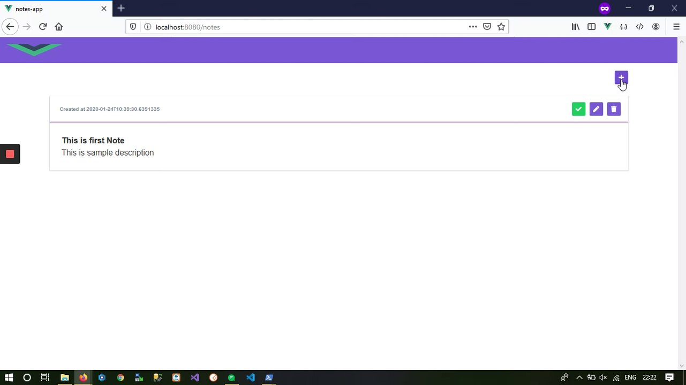
Task: Open Cortana search circle on taskbar
Action: (x=27, y=378)
